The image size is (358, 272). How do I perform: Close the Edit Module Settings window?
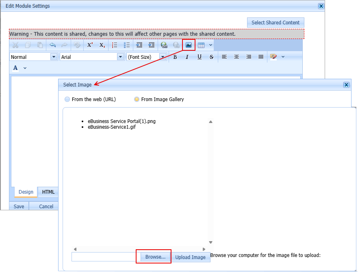[321, 6]
